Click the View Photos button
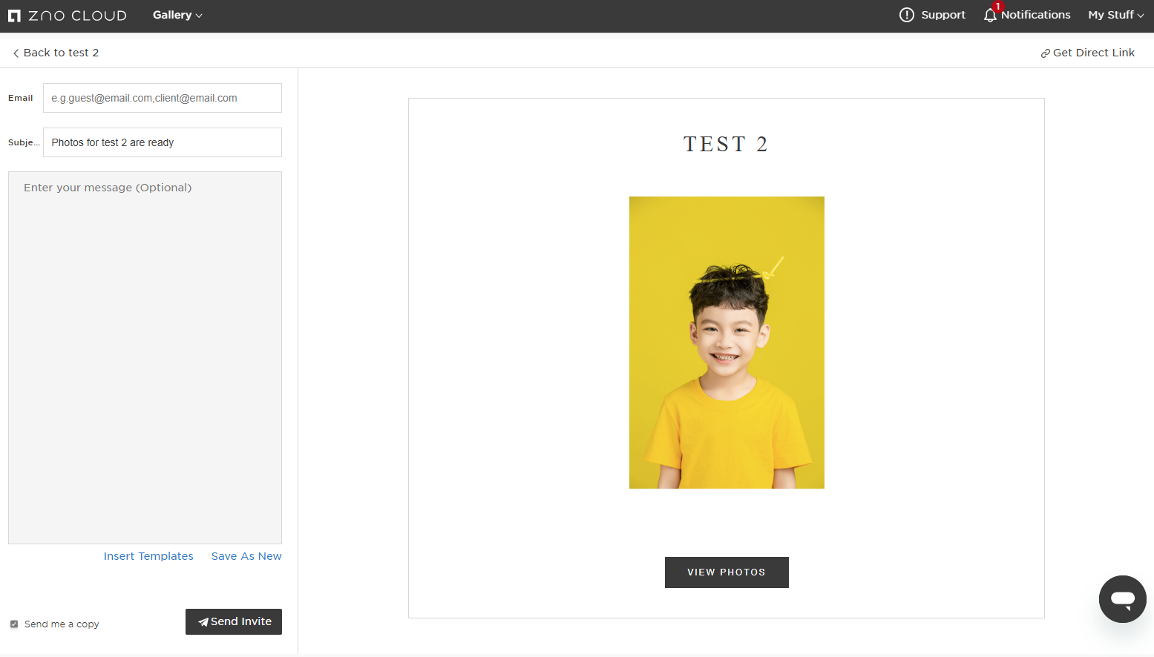The height and width of the screenshot is (657, 1154). [x=727, y=572]
